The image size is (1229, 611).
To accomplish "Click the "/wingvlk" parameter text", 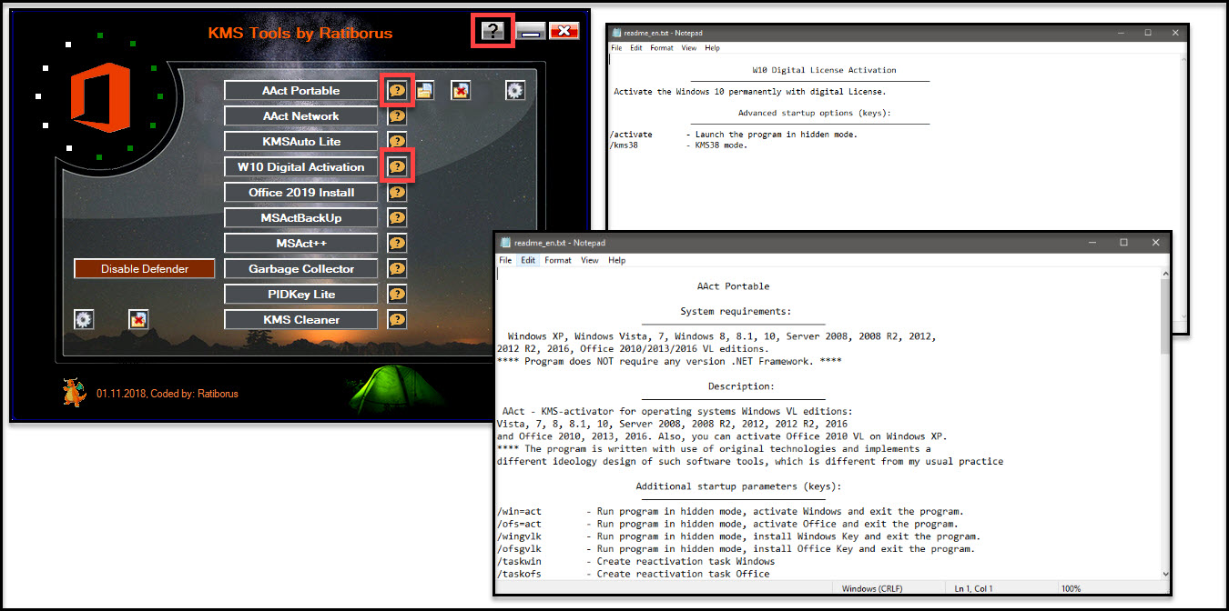I will pos(519,536).
